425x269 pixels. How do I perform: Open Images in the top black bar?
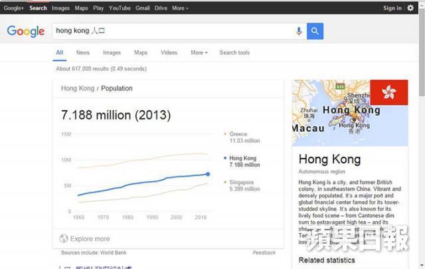pyautogui.click(x=60, y=8)
